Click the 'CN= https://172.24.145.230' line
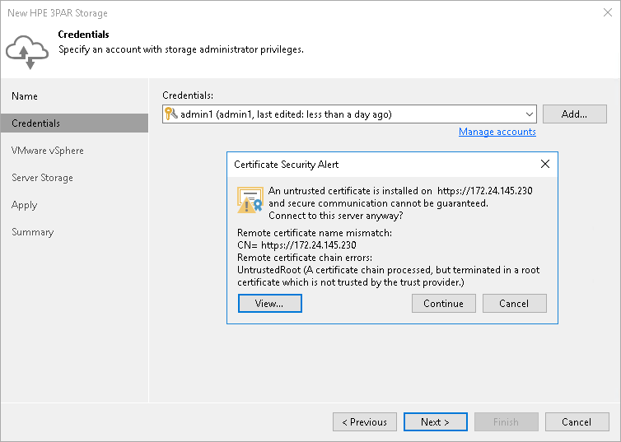This screenshot has height=442, width=621. click(296, 245)
